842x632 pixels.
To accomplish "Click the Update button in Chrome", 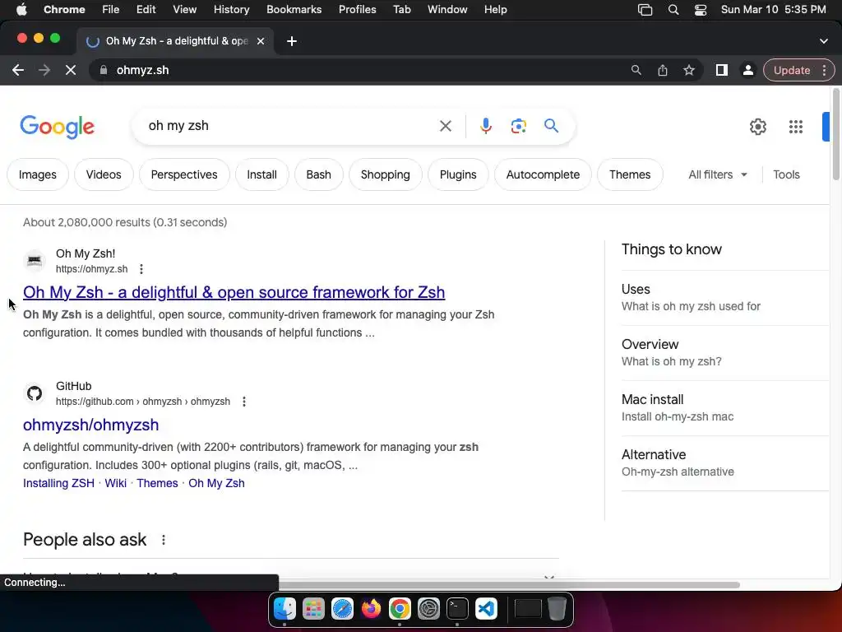I will pos(792,70).
